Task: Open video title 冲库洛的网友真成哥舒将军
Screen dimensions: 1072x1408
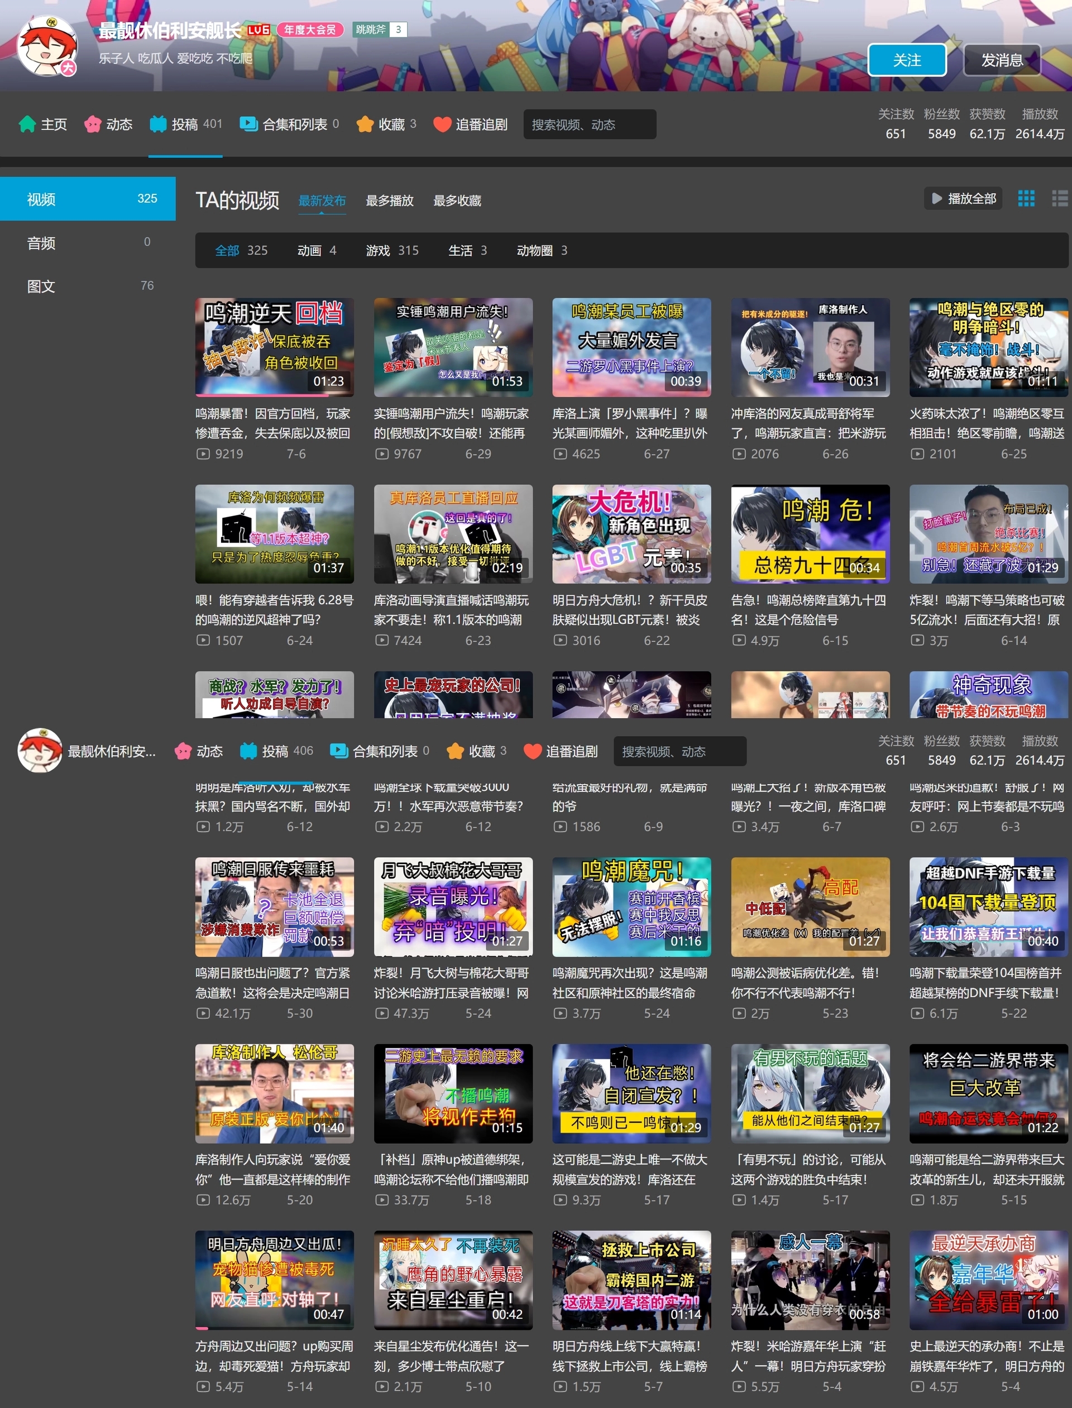Action: tap(808, 423)
